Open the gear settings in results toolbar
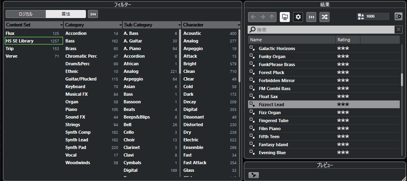The height and width of the screenshot is (181, 407). click(x=298, y=17)
